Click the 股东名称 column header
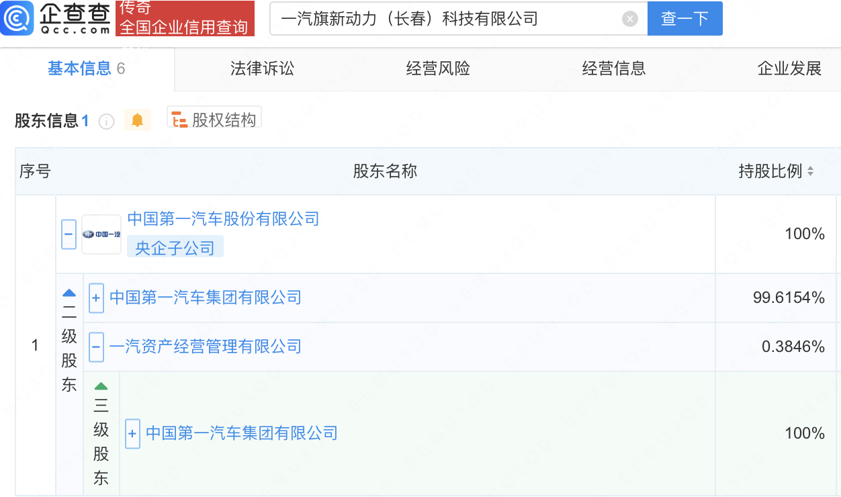This screenshot has height=497, width=841. click(x=386, y=171)
